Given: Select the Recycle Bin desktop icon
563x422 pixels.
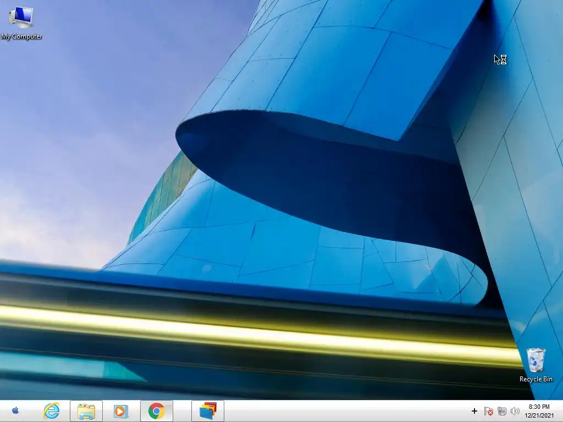Looking at the screenshot, I should click(536, 365).
